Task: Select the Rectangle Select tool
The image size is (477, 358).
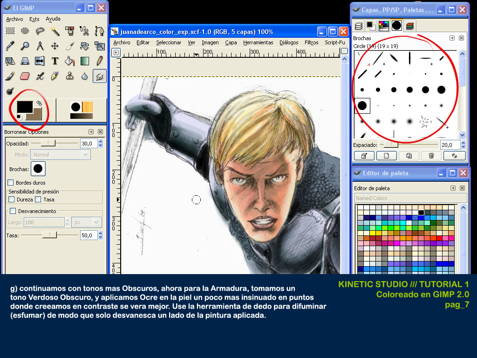Action: tap(10, 31)
